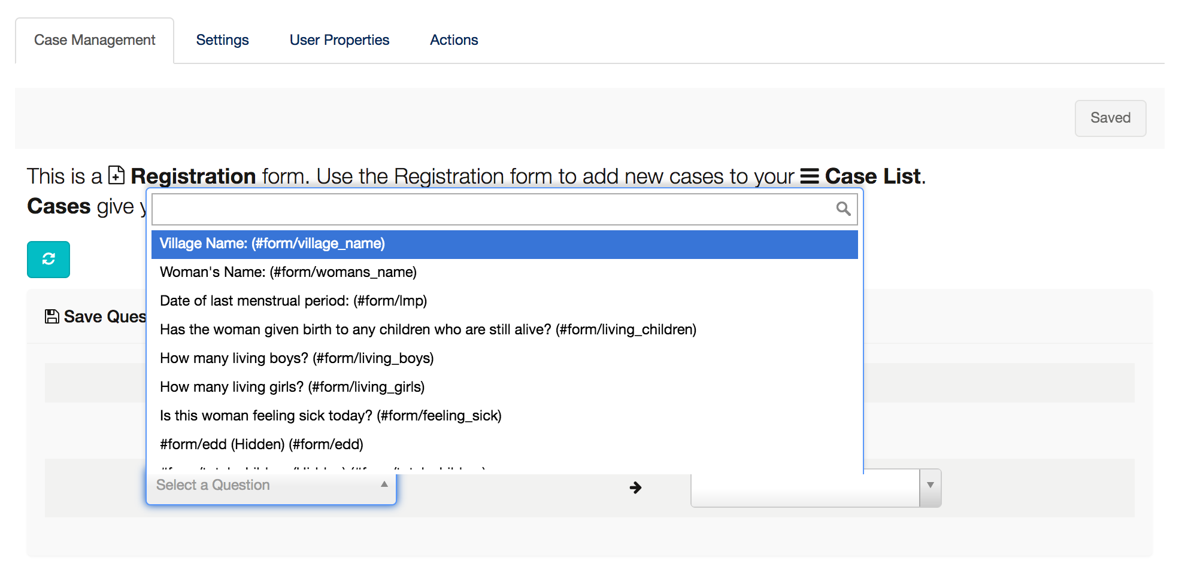
Task: Select How many living girls option
Action: point(504,387)
